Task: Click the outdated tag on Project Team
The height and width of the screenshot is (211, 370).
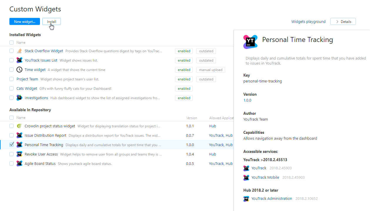Action: pyautogui.click(x=206, y=79)
